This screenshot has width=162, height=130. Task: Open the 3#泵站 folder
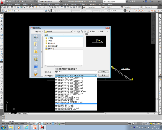[49, 38]
